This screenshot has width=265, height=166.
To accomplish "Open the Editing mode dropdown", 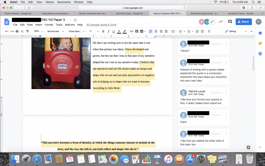I will coord(236,31).
